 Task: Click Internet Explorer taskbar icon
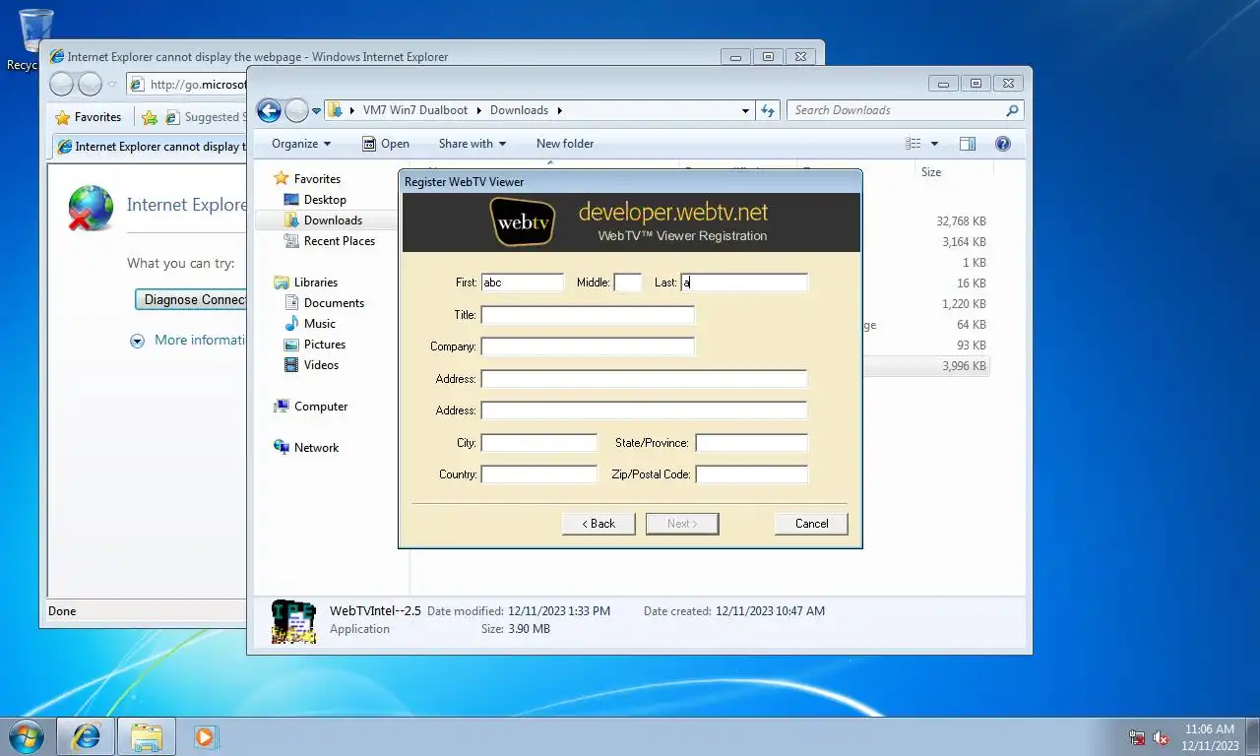point(87,736)
